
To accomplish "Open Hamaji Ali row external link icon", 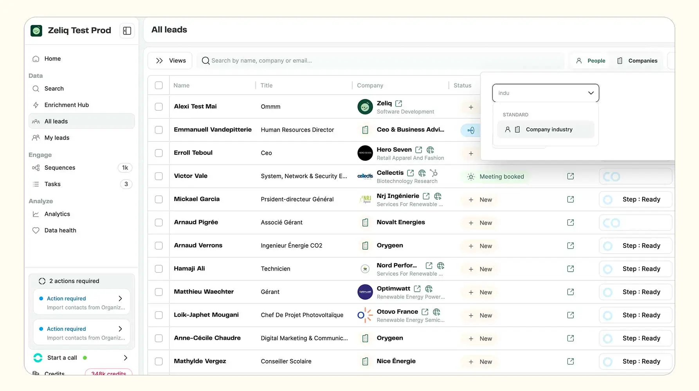I will click(x=571, y=269).
